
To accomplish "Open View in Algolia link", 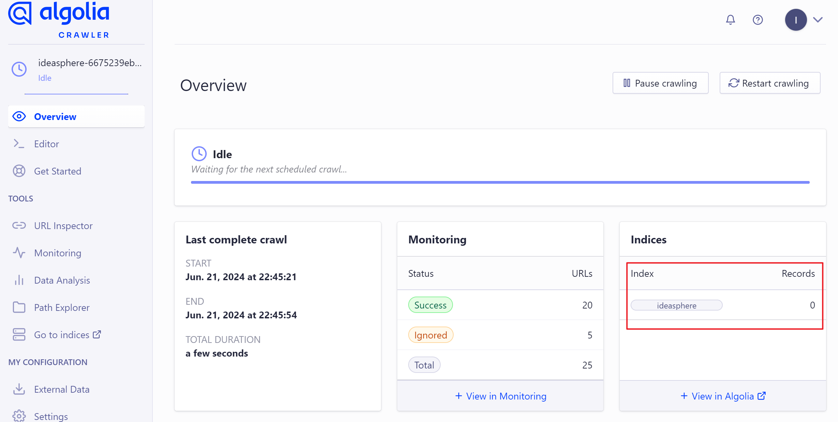I will click(x=723, y=396).
